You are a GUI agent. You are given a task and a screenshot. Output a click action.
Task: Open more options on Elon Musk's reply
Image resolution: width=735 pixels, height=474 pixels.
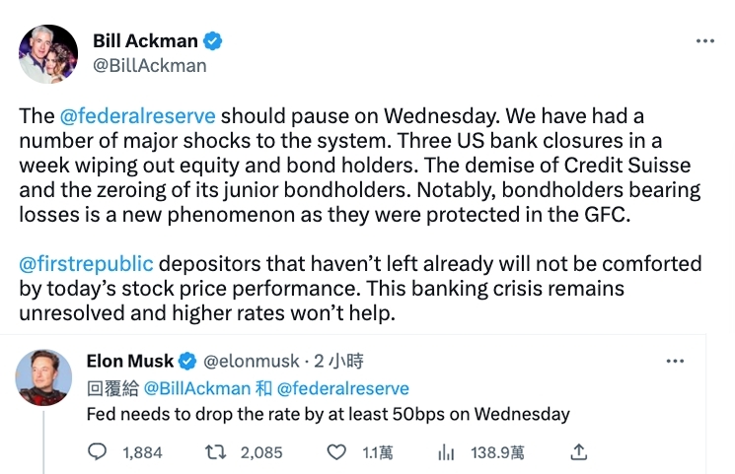[x=675, y=361]
